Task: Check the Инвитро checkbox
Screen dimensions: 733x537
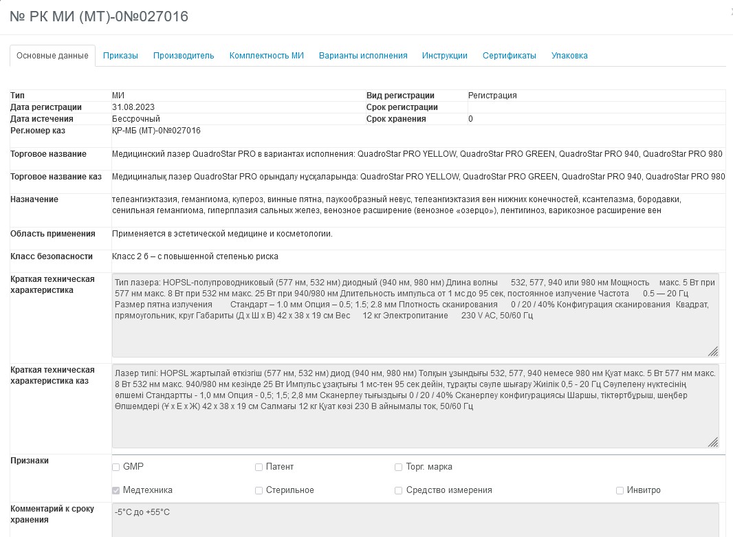Action: point(620,491)
